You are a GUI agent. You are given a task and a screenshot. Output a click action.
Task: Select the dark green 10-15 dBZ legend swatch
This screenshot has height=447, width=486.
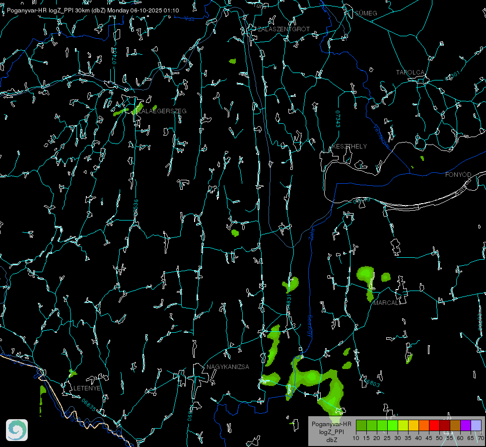pyautogui.click(x=361, y=425)
